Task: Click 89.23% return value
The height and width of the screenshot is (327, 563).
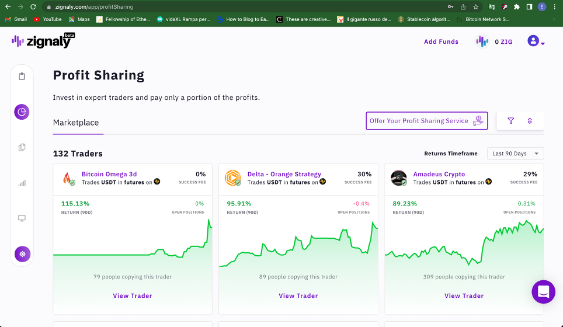Action: click(405, 204)
